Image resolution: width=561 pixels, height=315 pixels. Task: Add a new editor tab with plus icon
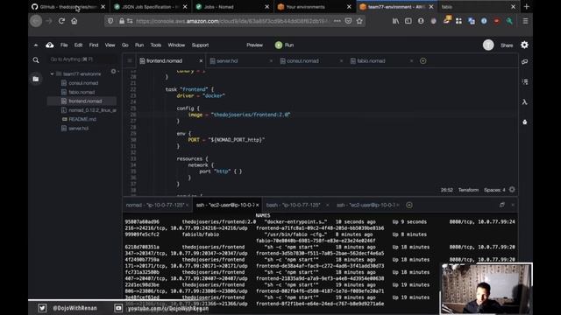(x=423, y=61)
